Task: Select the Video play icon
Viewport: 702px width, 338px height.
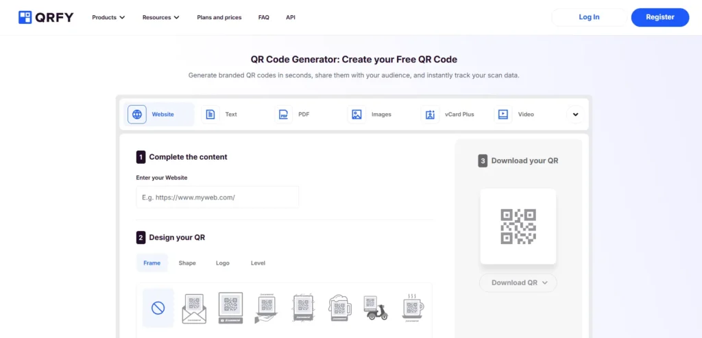Action: pos(503,114)
